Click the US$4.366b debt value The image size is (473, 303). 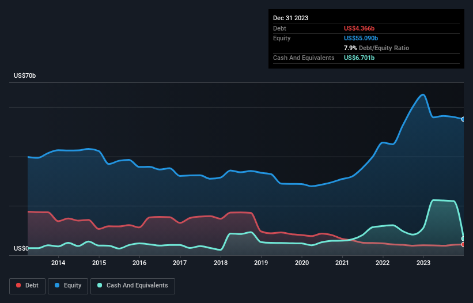tap(359, 28)
